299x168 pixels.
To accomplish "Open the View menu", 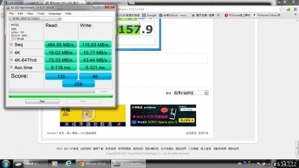I will click(x=30, y=14).
